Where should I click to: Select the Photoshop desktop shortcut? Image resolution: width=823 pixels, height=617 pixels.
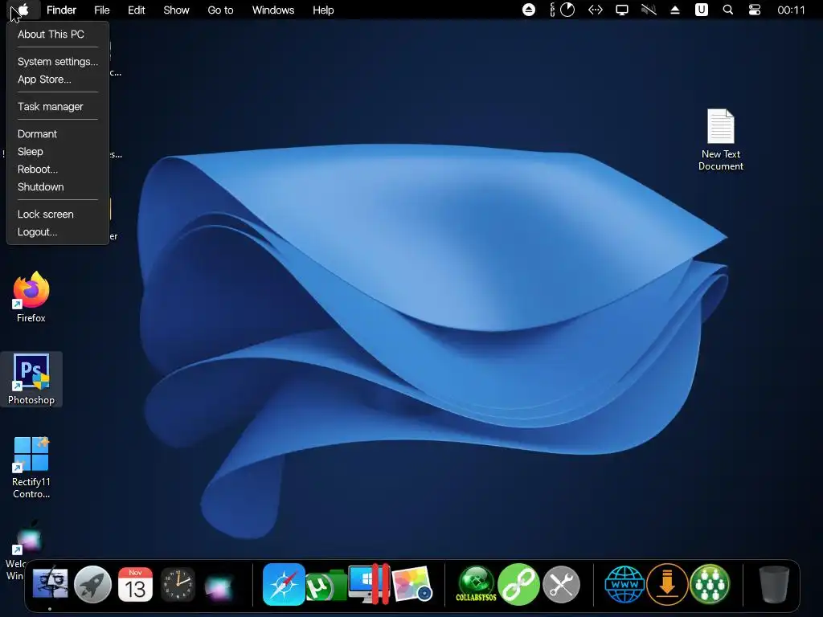31,379
